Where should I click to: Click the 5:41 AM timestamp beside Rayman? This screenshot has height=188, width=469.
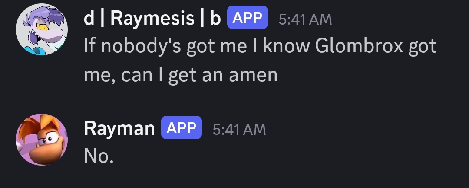(239, 129)
